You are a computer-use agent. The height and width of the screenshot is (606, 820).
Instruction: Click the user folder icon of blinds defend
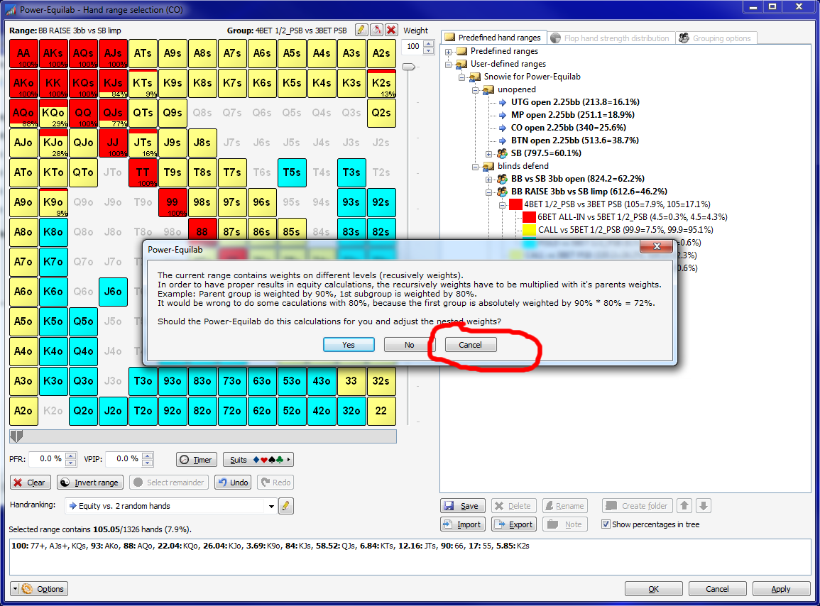point(488,166)
